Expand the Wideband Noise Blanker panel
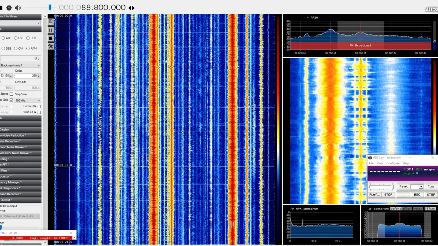This screenshot has height=246, width=438. [x=21, y=147]
